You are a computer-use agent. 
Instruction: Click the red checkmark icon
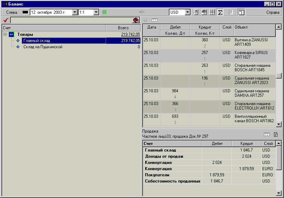[6, 20]
